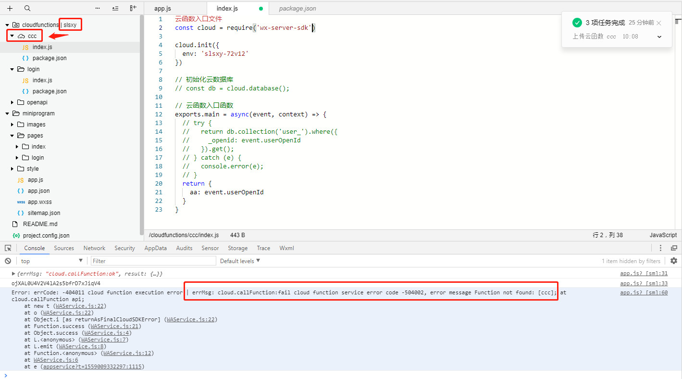Open project.config.json in file tree
682x379 pixels.
tap(46, 236)
